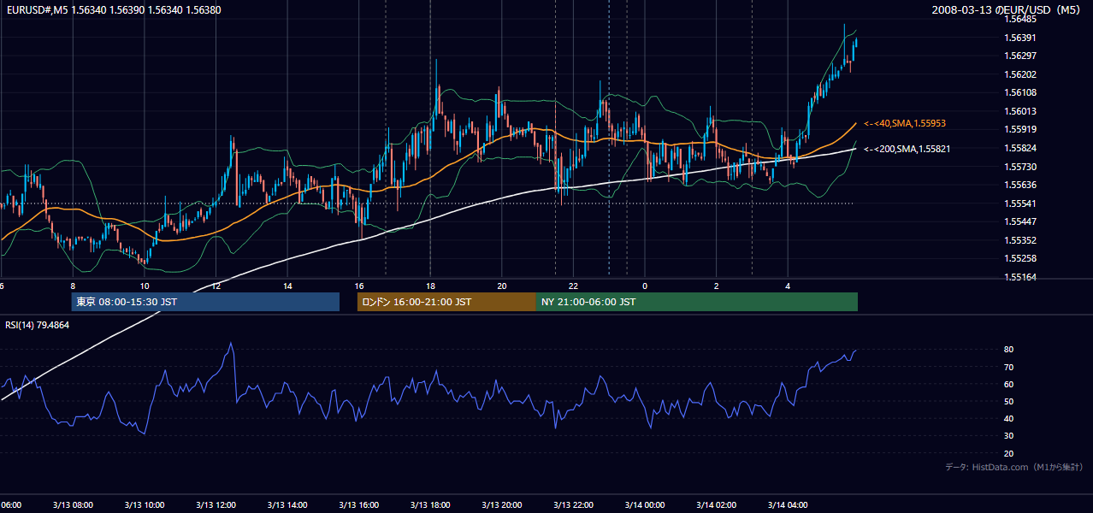The width and height of the screenshot is (1093, 513).
Task: Select the 2008-03-13 EUR/USD (M5) heading
Action: coord(1007,10)
